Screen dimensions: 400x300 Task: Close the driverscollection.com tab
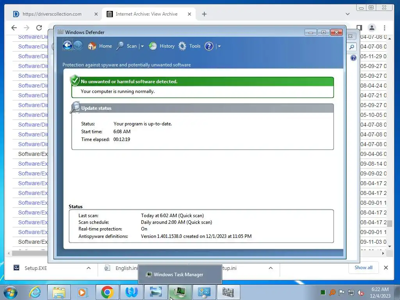coord(96,14)
